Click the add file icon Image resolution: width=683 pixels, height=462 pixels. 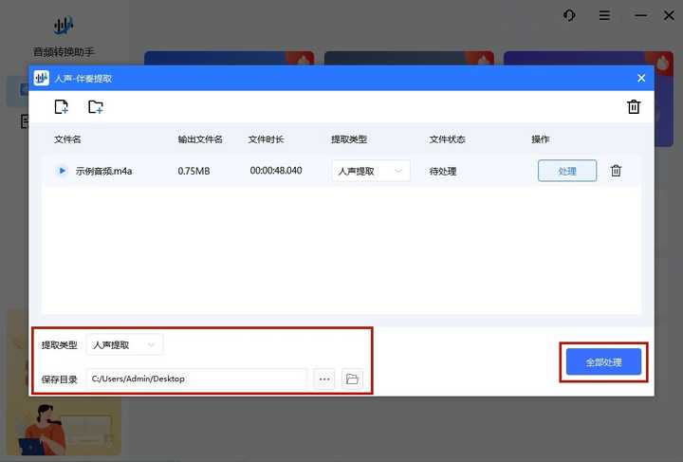coord(62,106)
